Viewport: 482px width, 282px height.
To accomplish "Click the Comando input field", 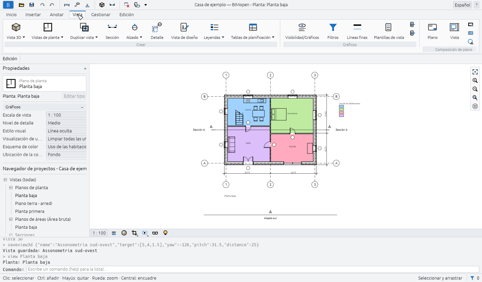I will click(253, 269).
